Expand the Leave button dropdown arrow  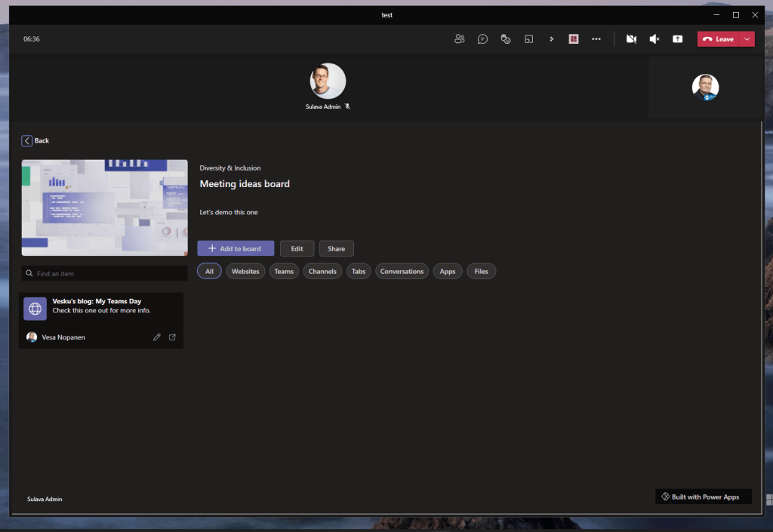point(747,39)
